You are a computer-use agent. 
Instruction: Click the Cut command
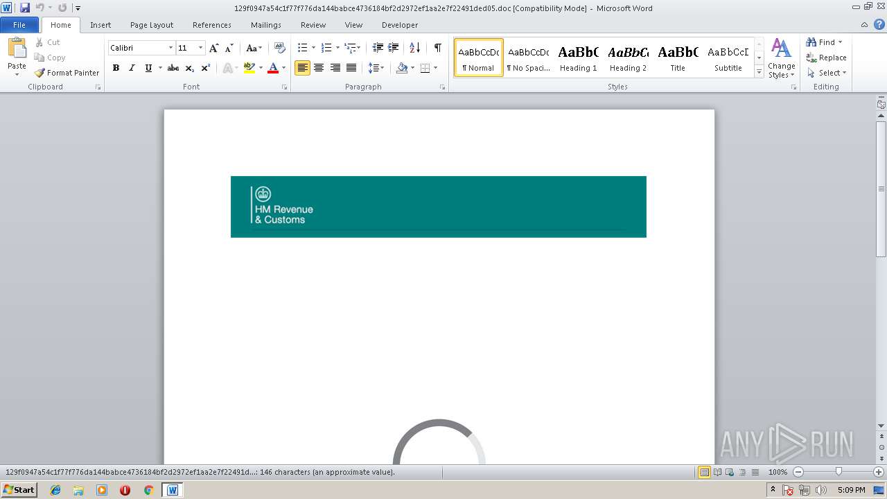click(x=48, y=42)
